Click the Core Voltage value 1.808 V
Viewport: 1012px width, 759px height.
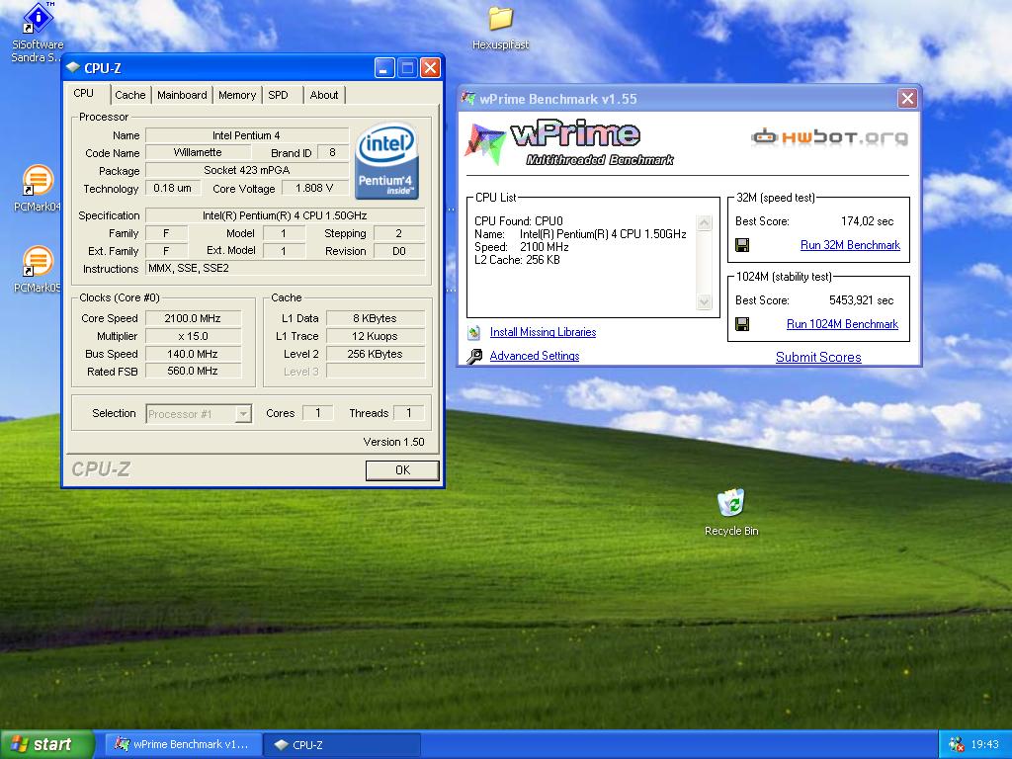click(x=314, y=188)
